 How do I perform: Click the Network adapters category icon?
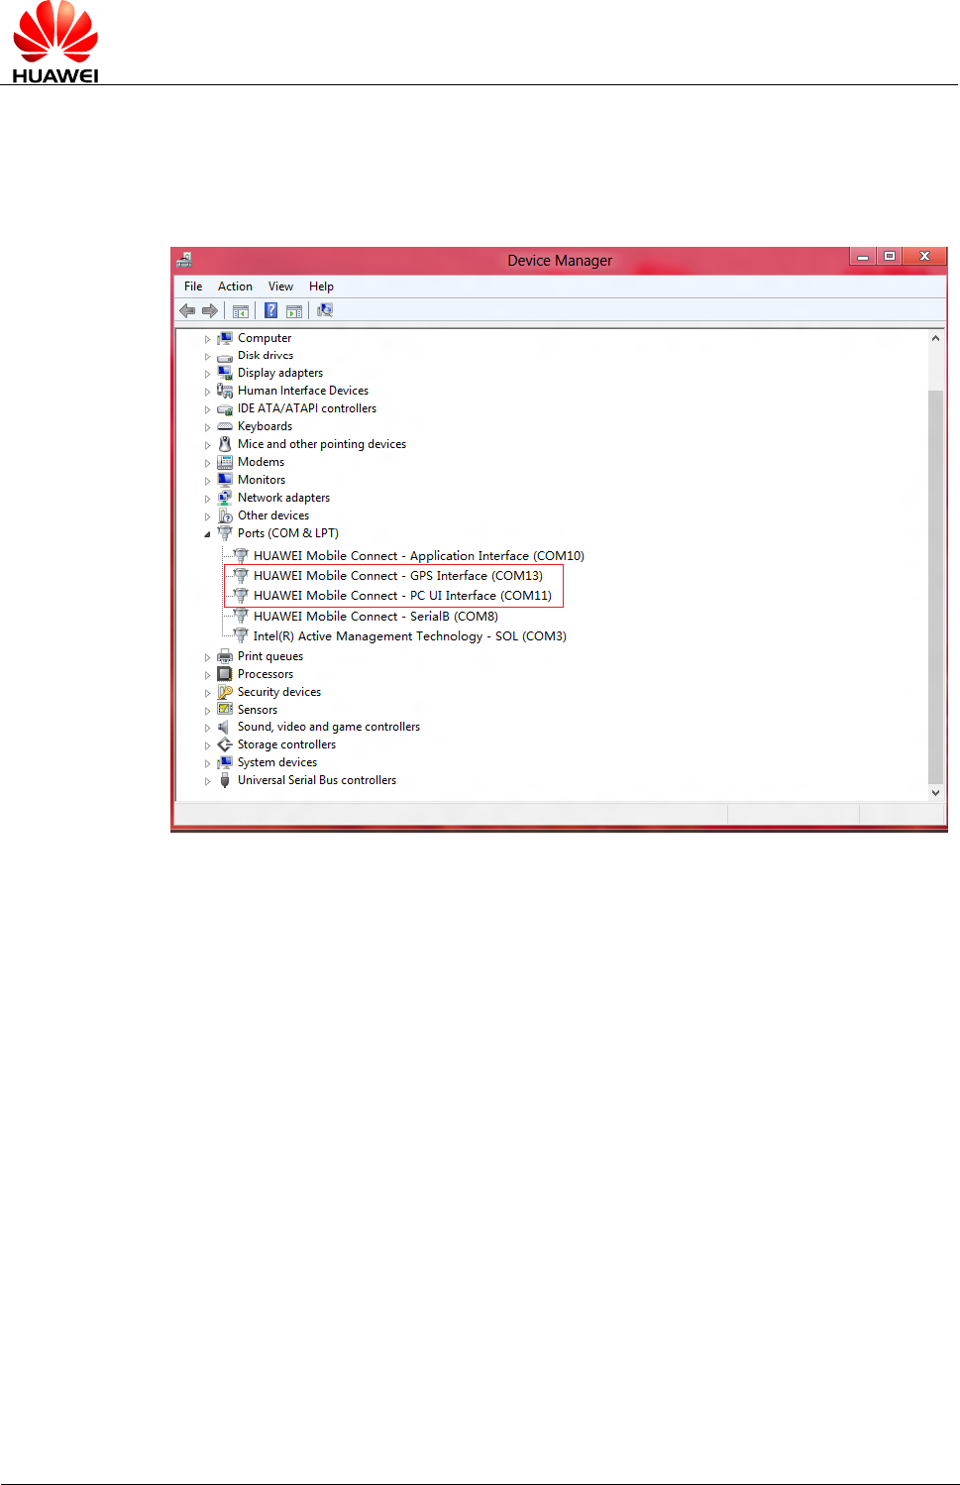(x=225, y=498)
